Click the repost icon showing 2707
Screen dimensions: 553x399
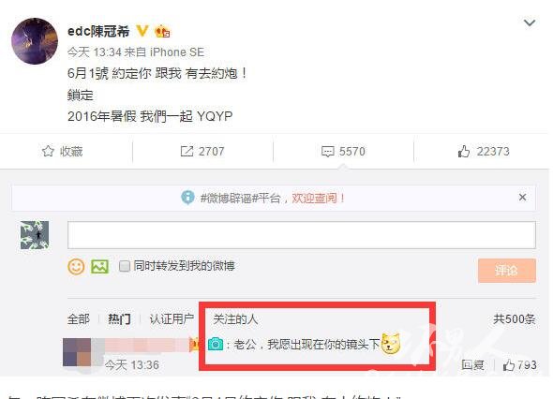pyautogui.click(x=187, y=152)
